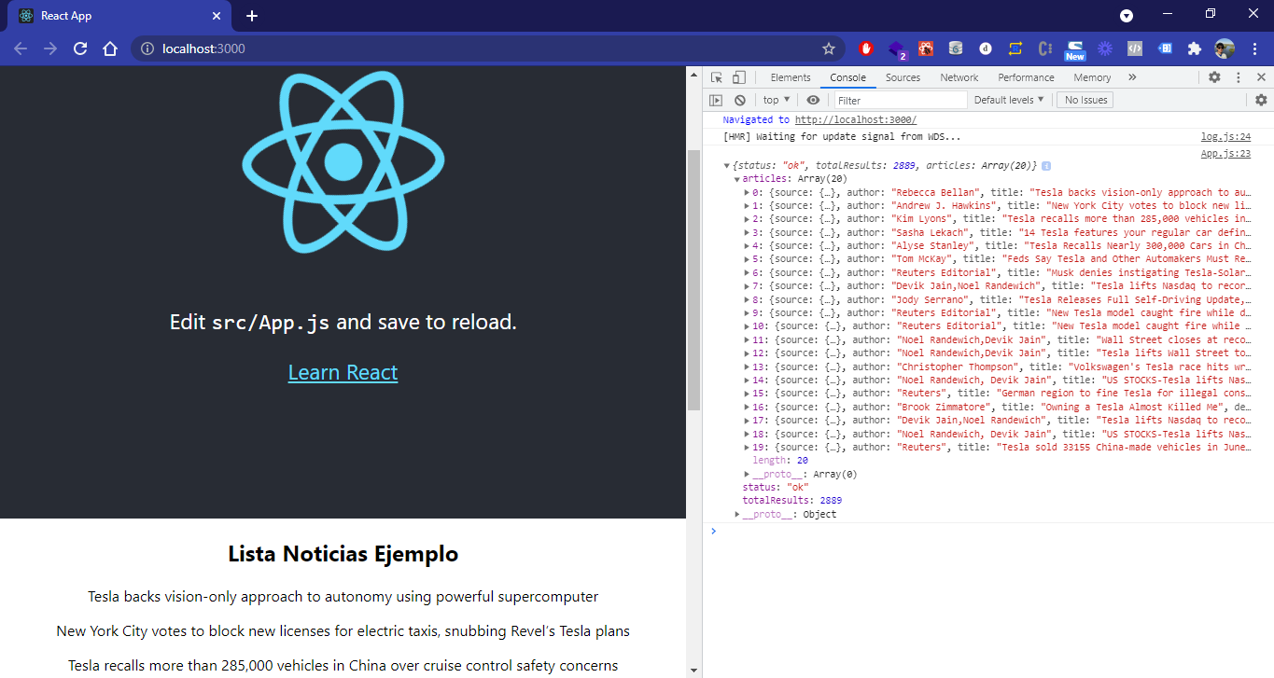Open Chrome's three-dot main menu

[1253, 48]
